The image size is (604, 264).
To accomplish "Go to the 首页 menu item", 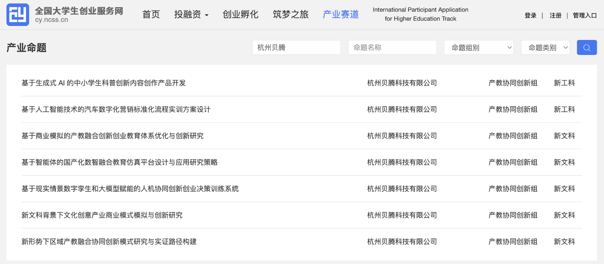I will pos(151,15).
